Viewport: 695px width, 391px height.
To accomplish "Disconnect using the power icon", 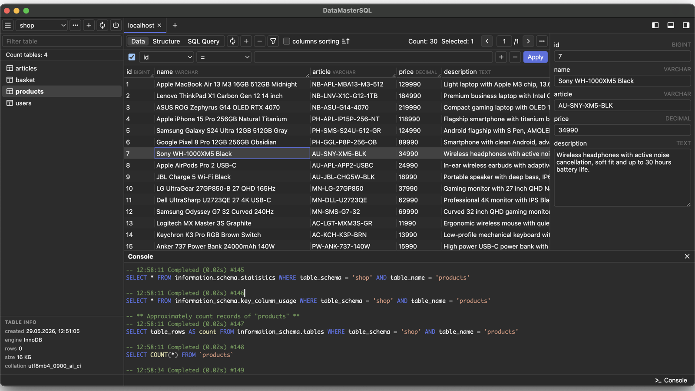I will pos(116,25).
